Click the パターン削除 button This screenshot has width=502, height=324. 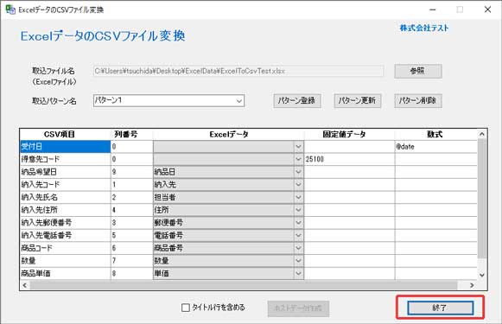(418, 101)
